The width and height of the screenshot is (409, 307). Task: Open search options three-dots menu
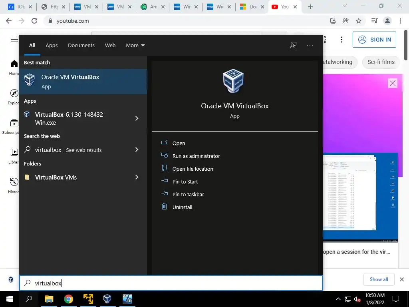pos(310,45)
